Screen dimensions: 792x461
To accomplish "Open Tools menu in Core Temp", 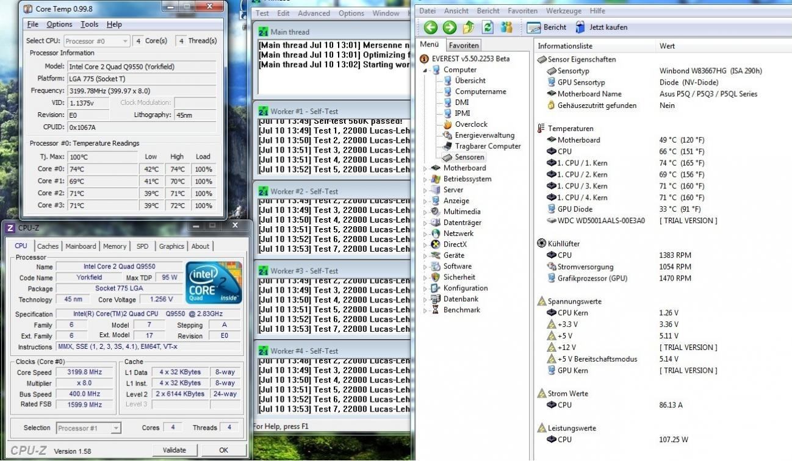I will pos(89,24).
